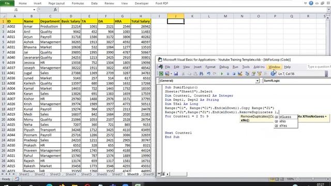Screen dimensions: 331x186
Task: Open the VBA Run menu
Action: (235, 67)
